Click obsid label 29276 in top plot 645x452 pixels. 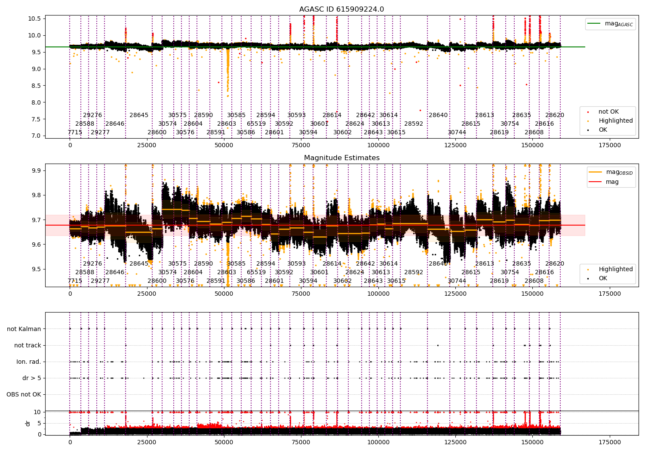click(x=92, y=115)
